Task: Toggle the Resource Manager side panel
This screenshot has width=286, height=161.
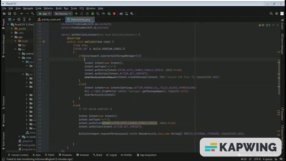Action: [x=3, y=46]
